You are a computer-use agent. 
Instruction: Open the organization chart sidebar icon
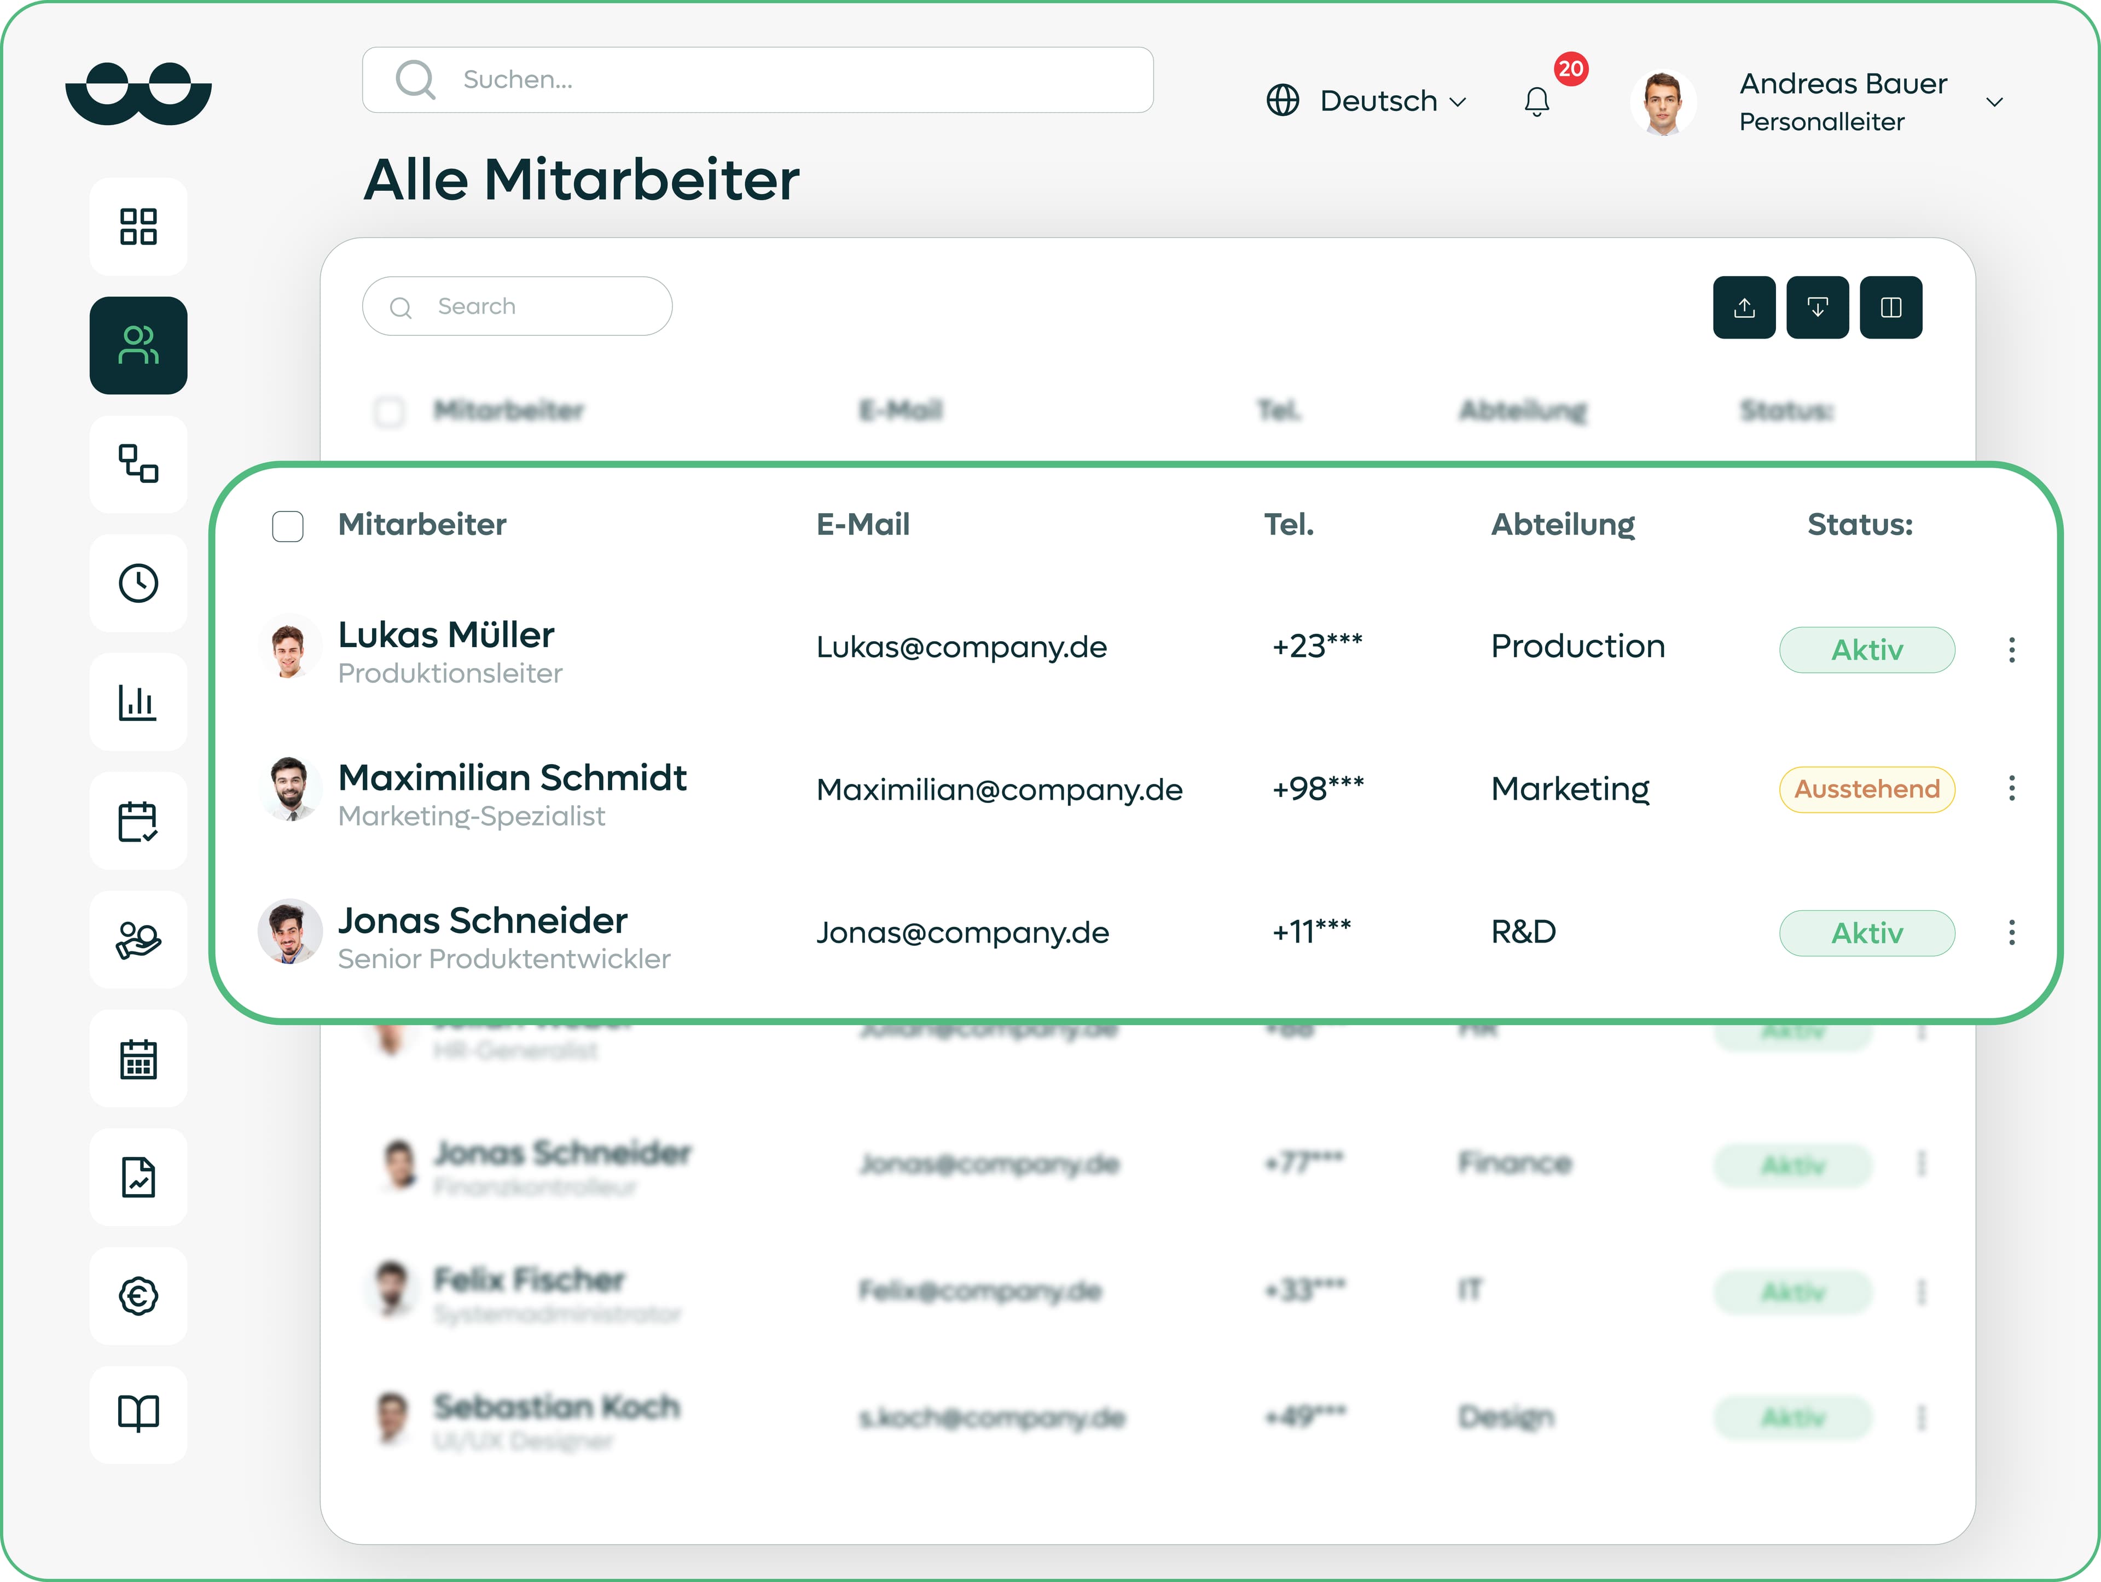pos(138,464)
